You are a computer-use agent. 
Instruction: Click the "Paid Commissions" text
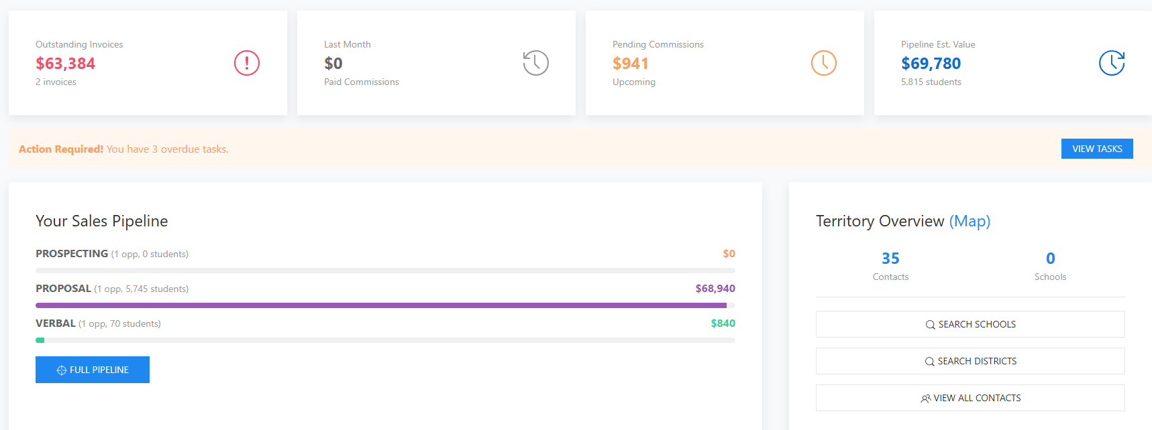362,82
